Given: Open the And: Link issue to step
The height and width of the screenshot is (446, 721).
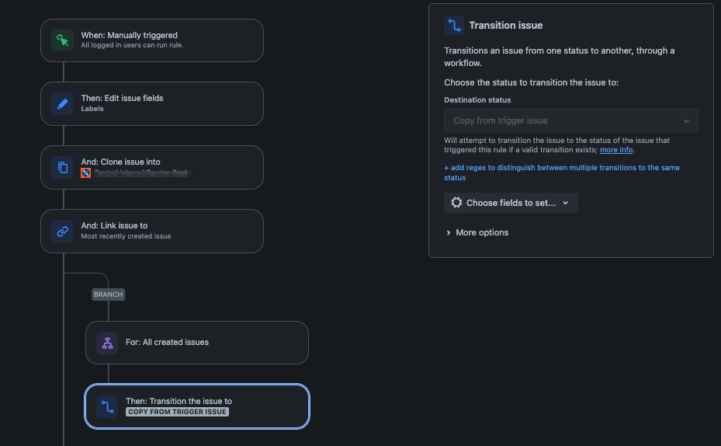Looking at the screenshot, I should coord(152,231).
